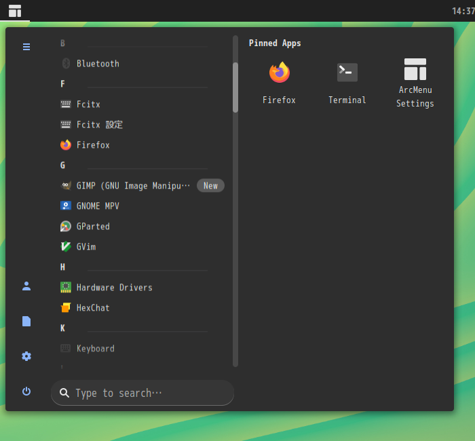Click the 14:37 clock in the top panel

pyautogui.click(x=463, y=12)
